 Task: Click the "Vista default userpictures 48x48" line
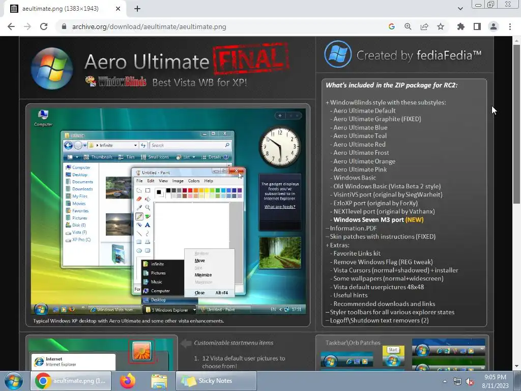(x=379, y=287)
